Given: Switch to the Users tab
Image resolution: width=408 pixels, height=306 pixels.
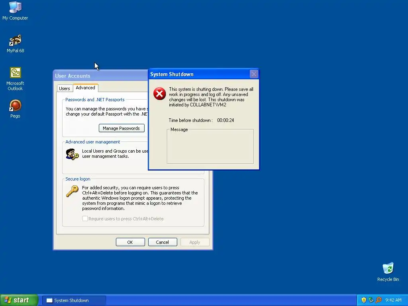Looking at the screenshot, I should [x=65, y=88].
